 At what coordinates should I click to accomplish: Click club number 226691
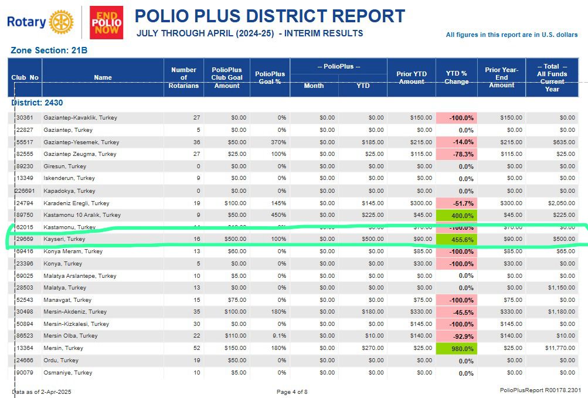coord(25,191)
